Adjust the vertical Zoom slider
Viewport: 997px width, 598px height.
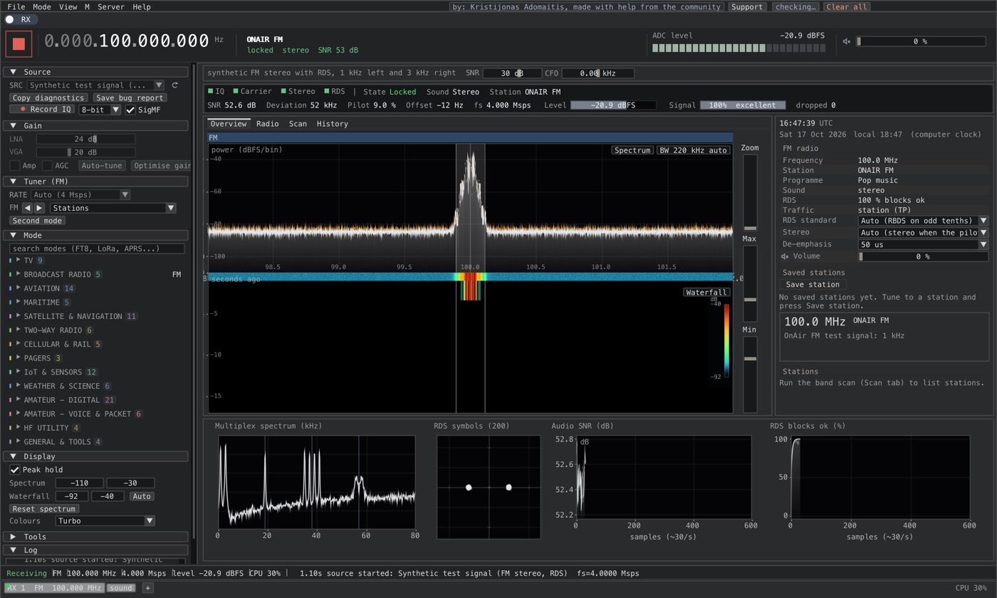coord(750,192)
